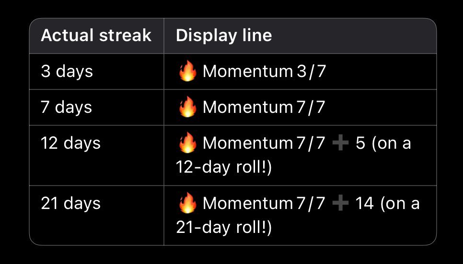The height and width of the screenshot is (264, 463).
Task: Click the "21-day roll!)" text
Action: pyautogui.click(x=224, y=228)
